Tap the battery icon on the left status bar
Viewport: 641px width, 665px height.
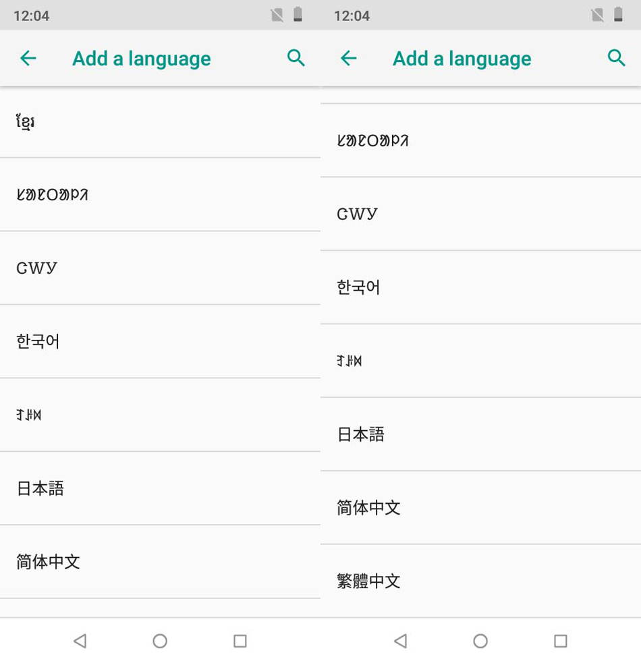(x=298, y=14)
